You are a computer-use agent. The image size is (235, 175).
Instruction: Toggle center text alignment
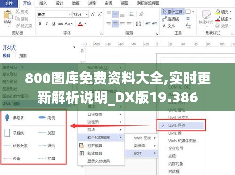(x=116, y=23)
